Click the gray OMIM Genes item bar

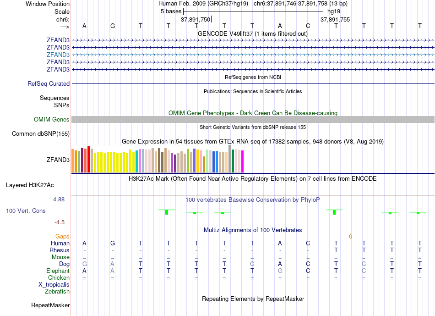coord(253,120)
